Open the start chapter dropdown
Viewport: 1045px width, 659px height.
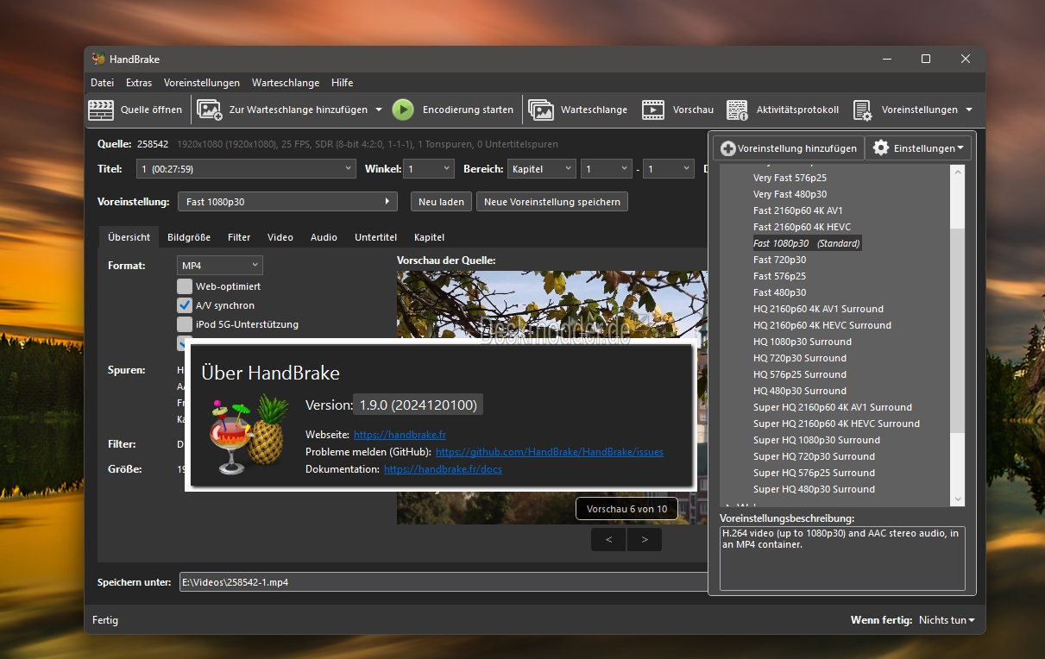pyautogui.click(x=607, y=169)
